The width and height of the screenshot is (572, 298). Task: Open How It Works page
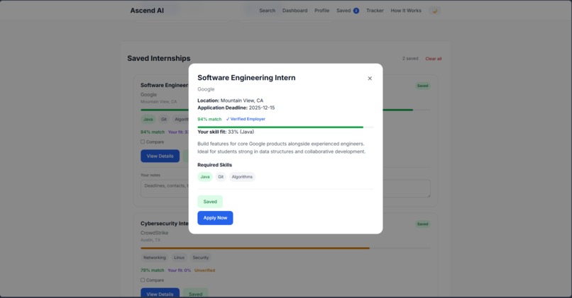(x=406, y=11)
